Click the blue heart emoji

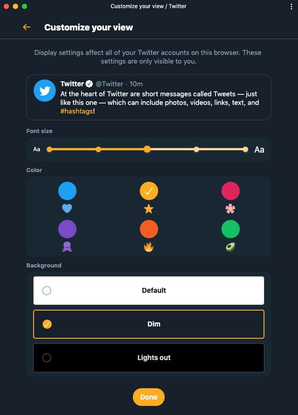point(67,208)
